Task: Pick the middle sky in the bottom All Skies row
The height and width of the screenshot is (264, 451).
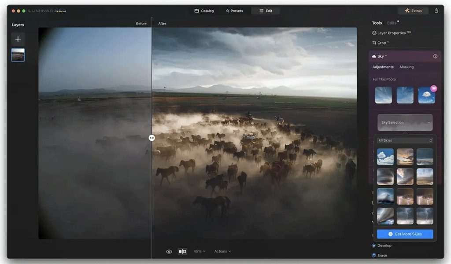Action: point(405,216)
